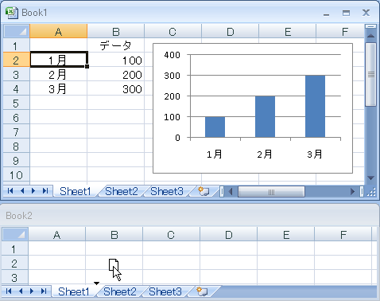Close the Book1 window
The image size is (380, 301).
pyautogui.click(x=366, y=13)
